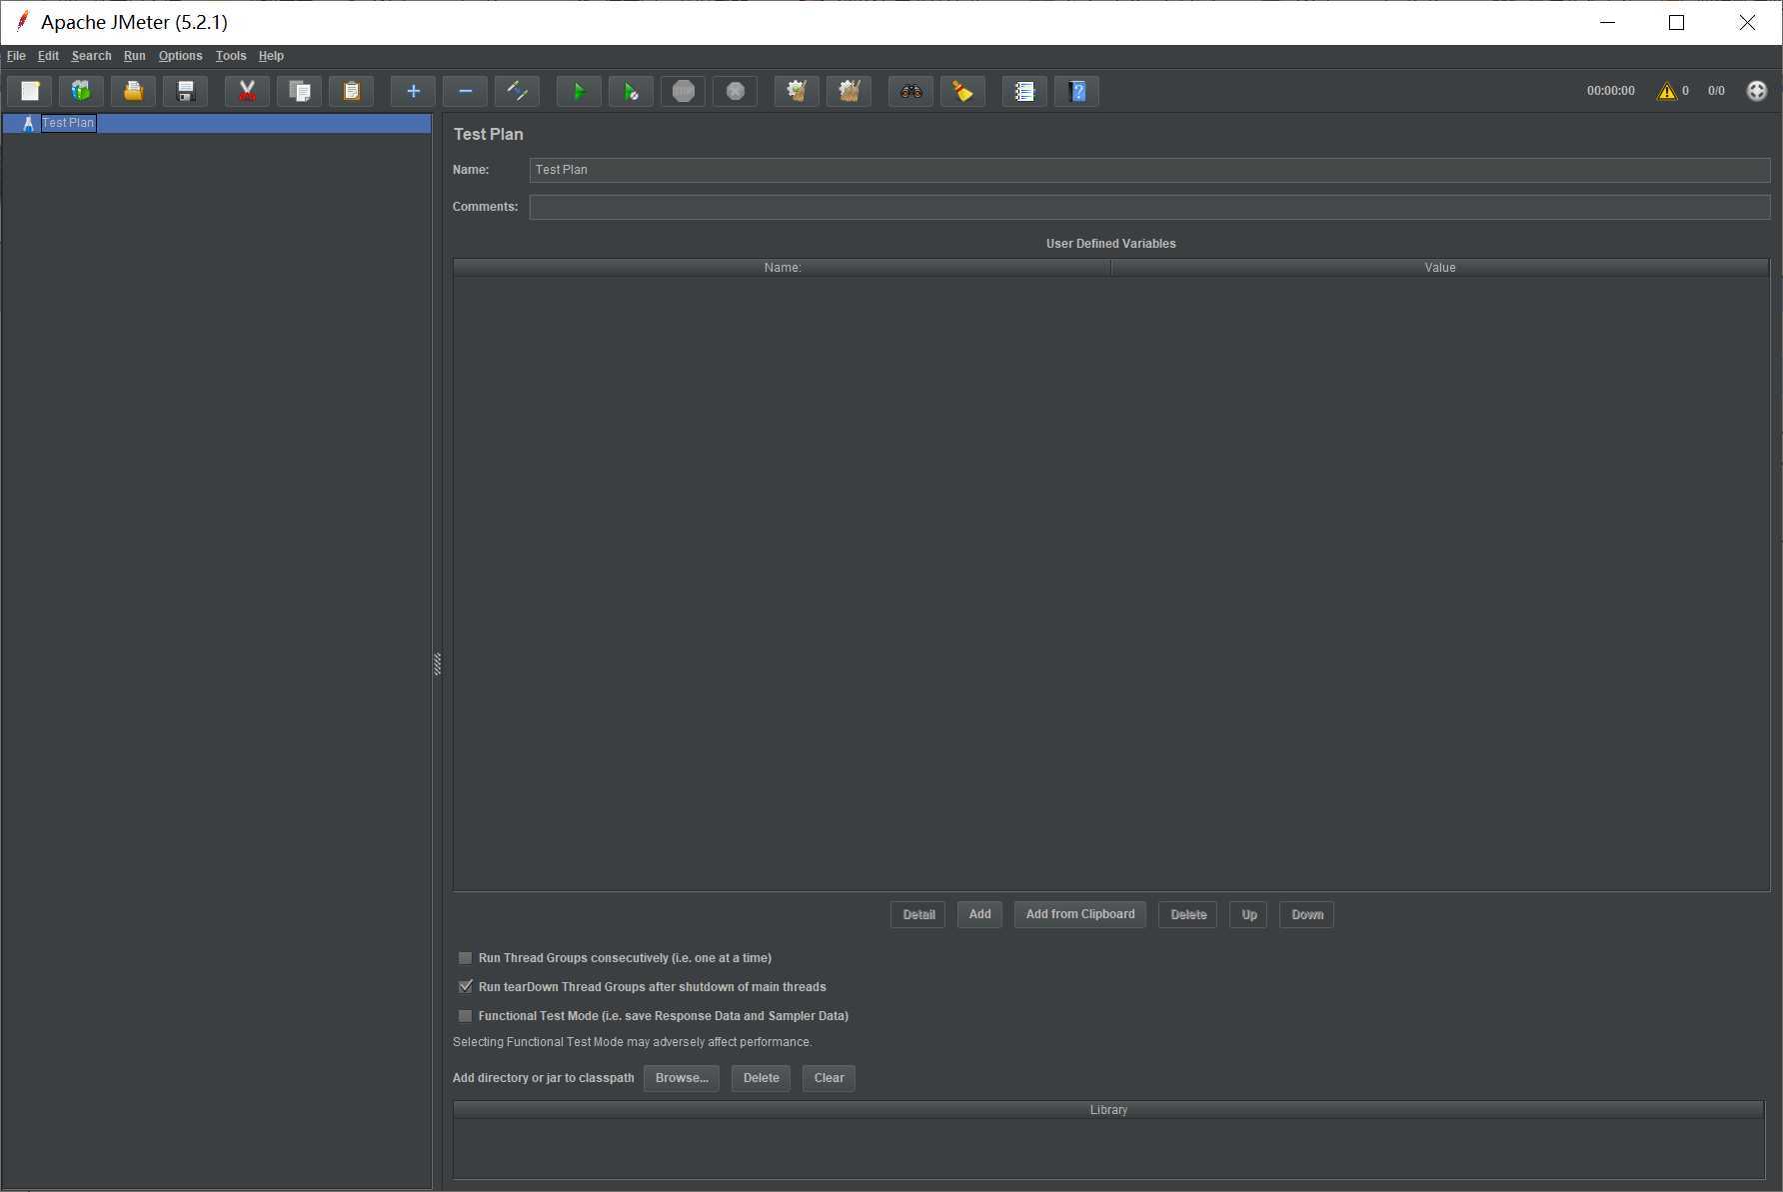Start the test with green play icon
Viewport: 1783px width, 1192px height.
pyautogui.click(x=579, y=91)
